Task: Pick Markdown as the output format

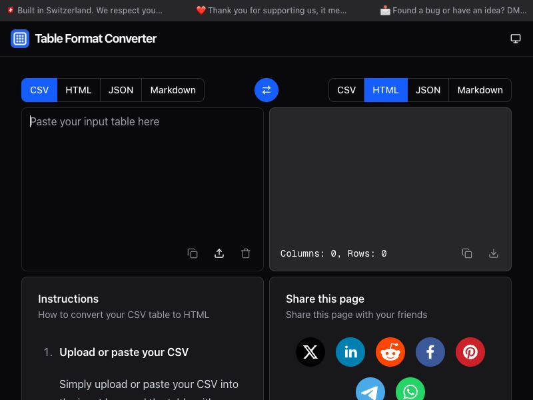Action: click(x=480, y=90)
